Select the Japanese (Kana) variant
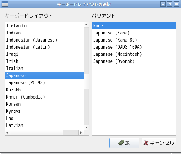 coord(134,33)
